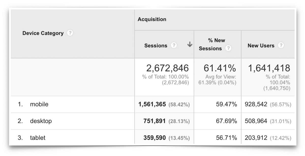
Task: Sort by the Sessions column header
Action: [x=156, y=46]
